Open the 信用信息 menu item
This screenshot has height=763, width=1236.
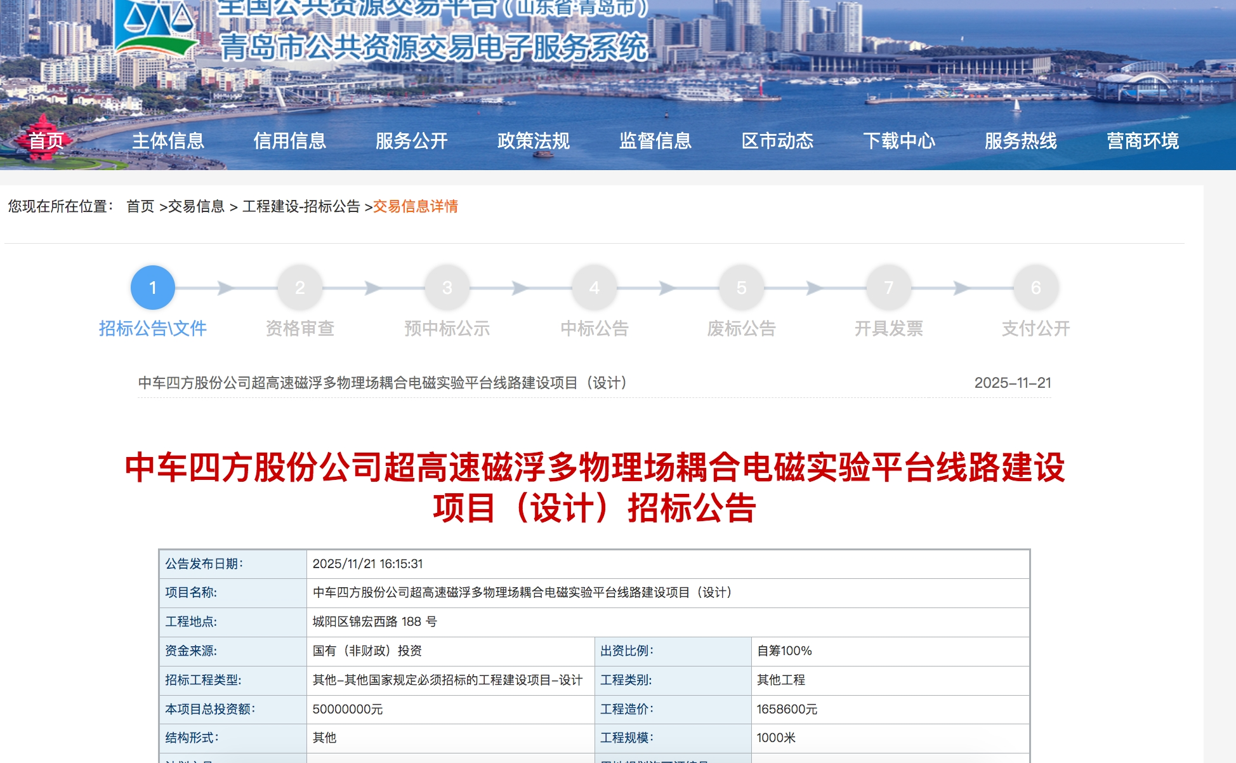click(x=291, y=141)
